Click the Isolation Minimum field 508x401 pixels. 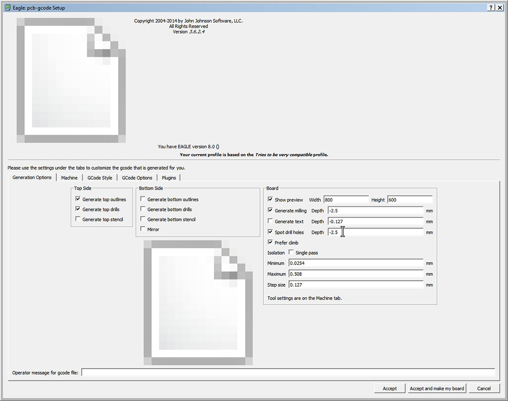click(x=356, y=263)
